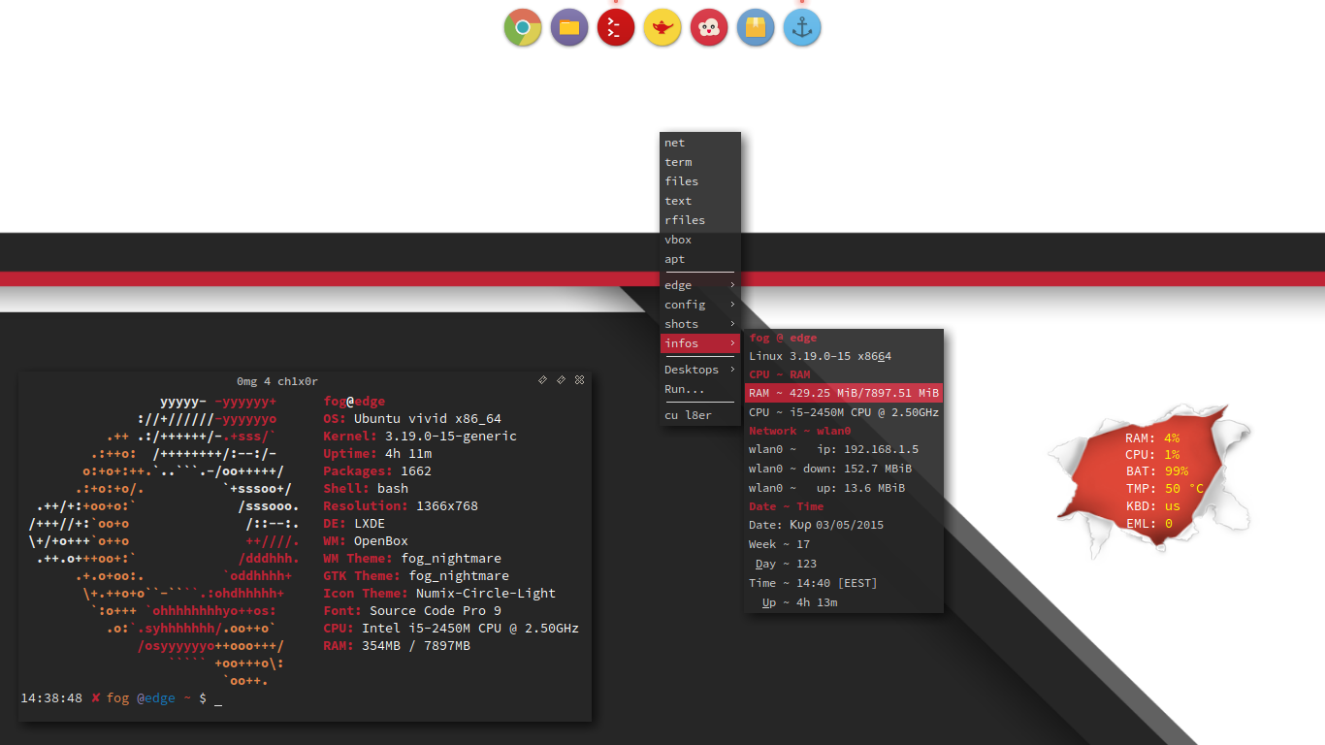Viewport: 1325px width, 745px height.
Task: Click the 'Network ~ wlan0' section header
Action: (x=844, y=431)
